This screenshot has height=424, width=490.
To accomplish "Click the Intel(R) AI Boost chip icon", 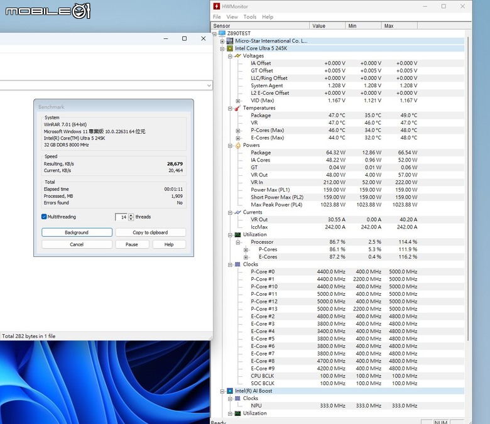I will click(230, 391).
